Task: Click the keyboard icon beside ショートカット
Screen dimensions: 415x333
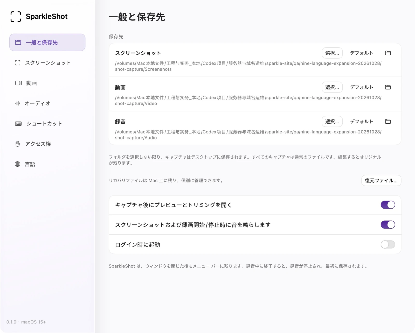Action: tap(18, 124)
